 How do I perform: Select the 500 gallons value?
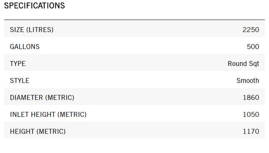pos(253,47)
